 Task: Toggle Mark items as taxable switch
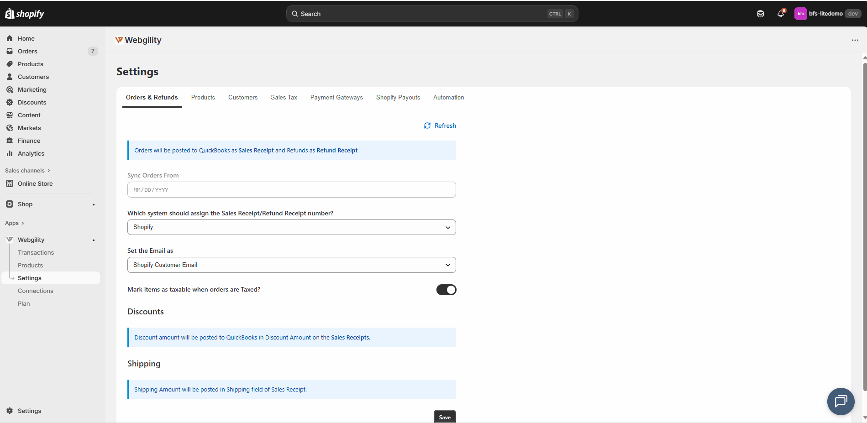point(446,290)
